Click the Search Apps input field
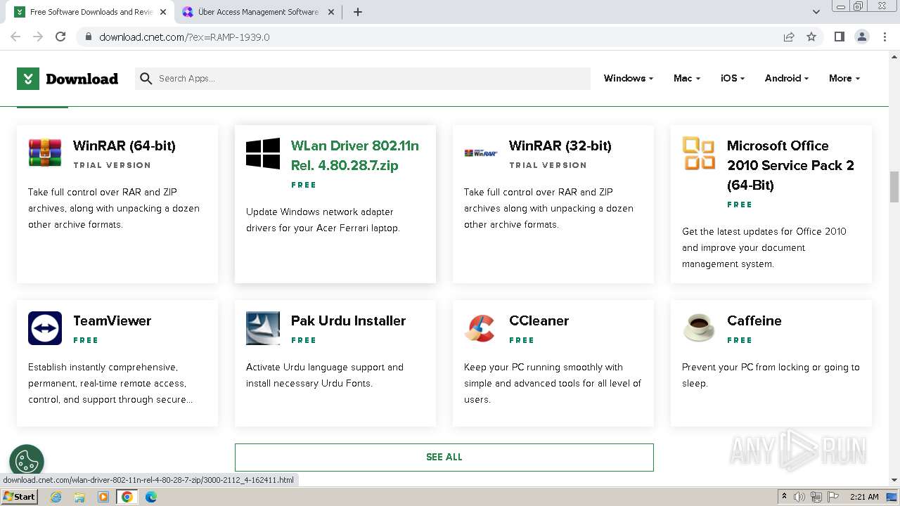 [x=363, y=79]
